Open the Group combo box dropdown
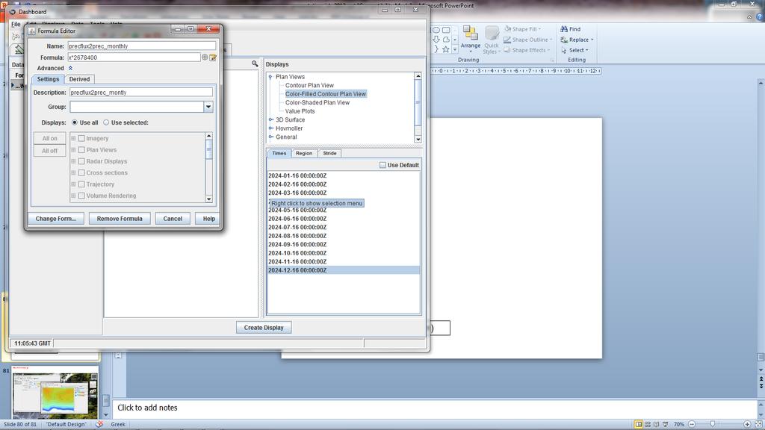Viewport: 765px width, 430px height. pos(208,107)
